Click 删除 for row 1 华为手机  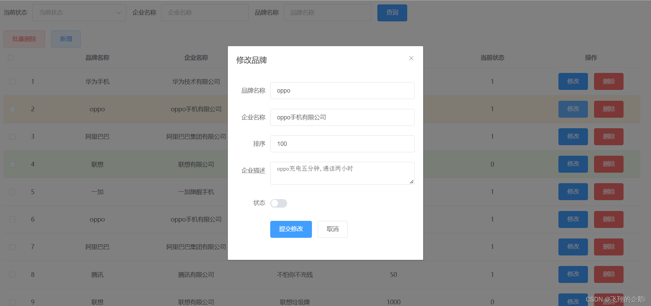coord(609,81)
